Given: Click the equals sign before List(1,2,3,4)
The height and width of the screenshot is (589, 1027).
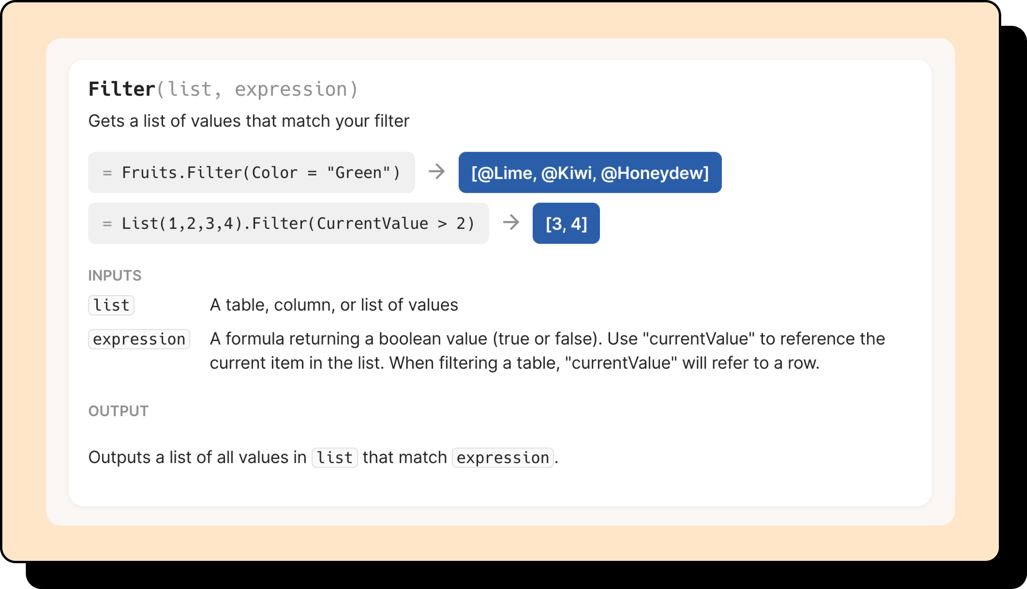Looking at the screenshot, I should tap(107, 224).
